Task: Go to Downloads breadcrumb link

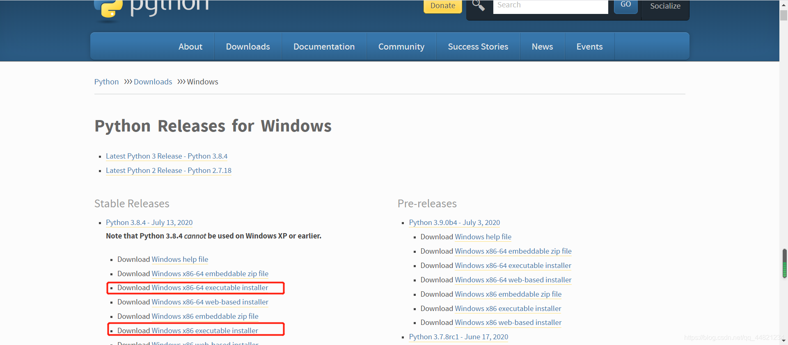Action: [x=153, y=82]
